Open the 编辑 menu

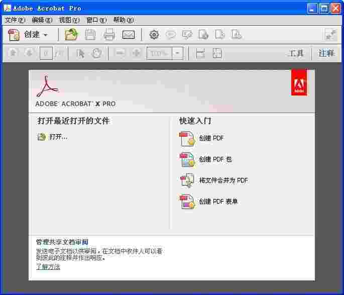(42, 20)
